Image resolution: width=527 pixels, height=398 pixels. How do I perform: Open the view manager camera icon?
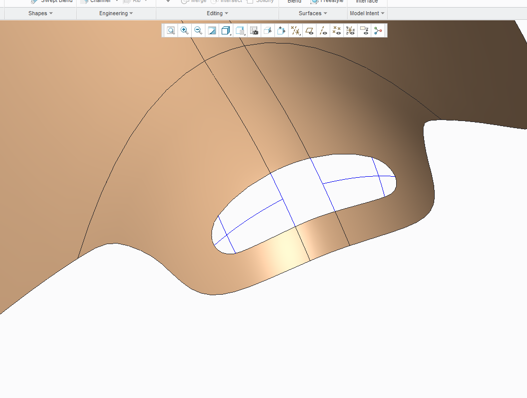pos(254,30)
